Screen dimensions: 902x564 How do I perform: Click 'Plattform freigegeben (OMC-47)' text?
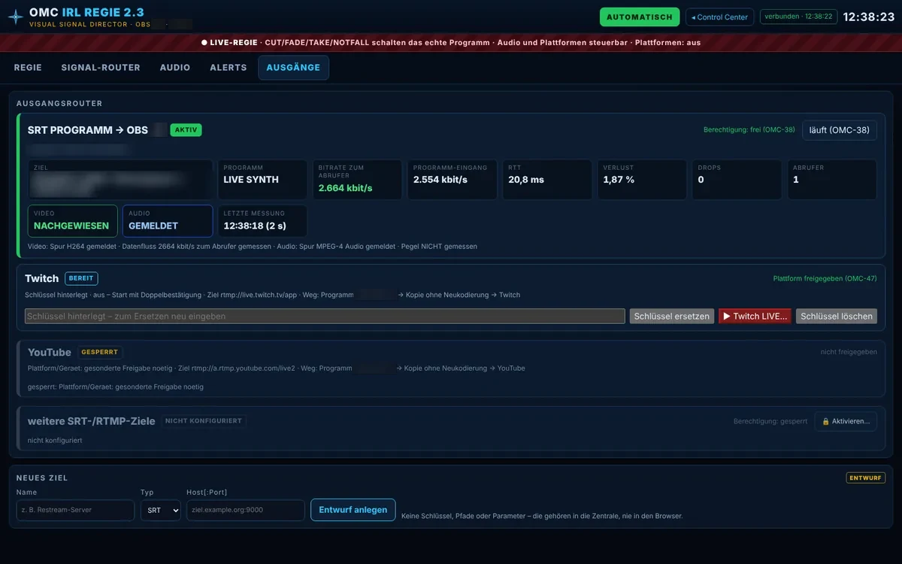(x=825, y=278)
